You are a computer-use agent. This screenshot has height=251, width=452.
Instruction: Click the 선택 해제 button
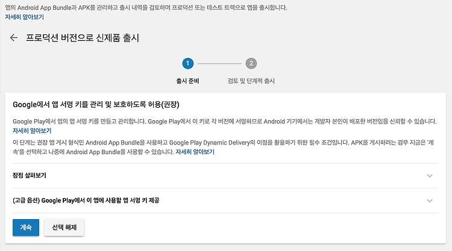pyautogui.click(x=64, y=228)
